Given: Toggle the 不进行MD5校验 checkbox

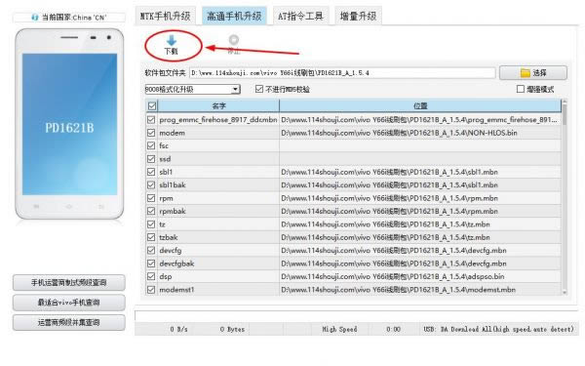Looking at the screenshot, I should 259,89.
